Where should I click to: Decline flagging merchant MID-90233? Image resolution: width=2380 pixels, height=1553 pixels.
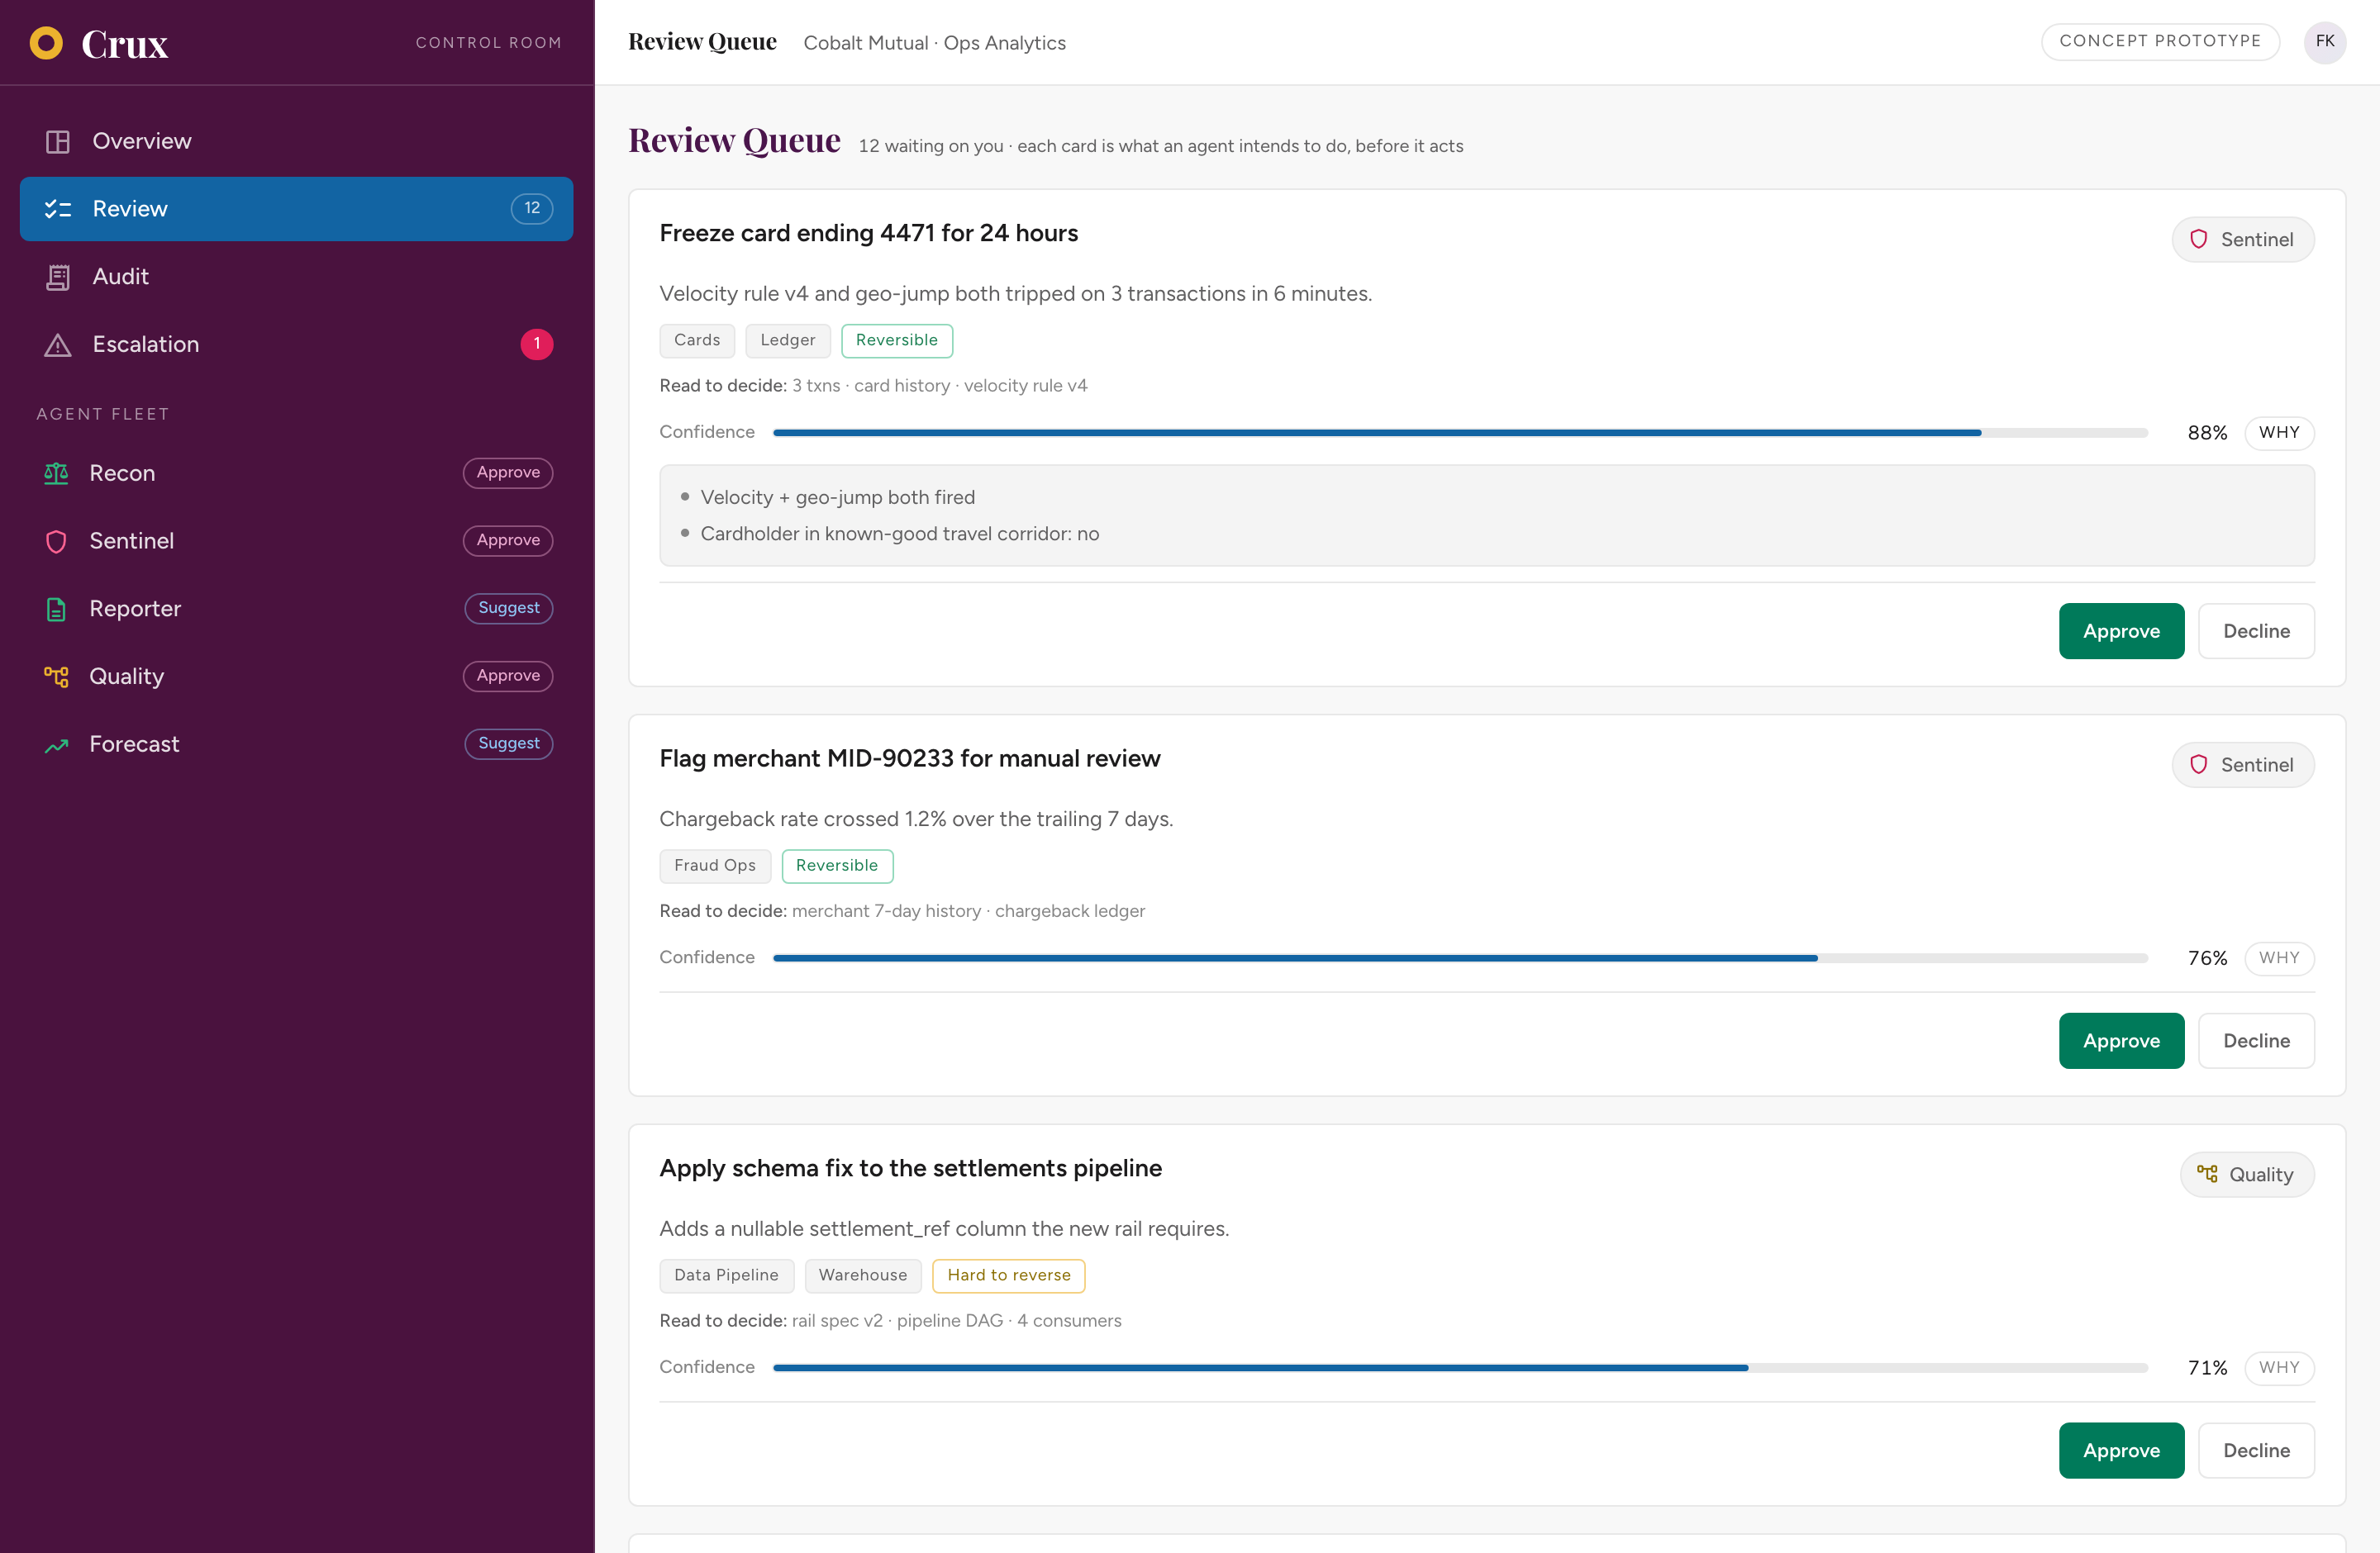[2256, 1042]
